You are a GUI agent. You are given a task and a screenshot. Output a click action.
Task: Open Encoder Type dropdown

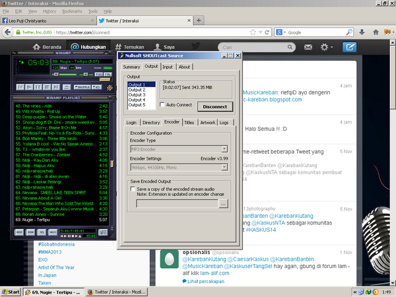tap(224, 149)
